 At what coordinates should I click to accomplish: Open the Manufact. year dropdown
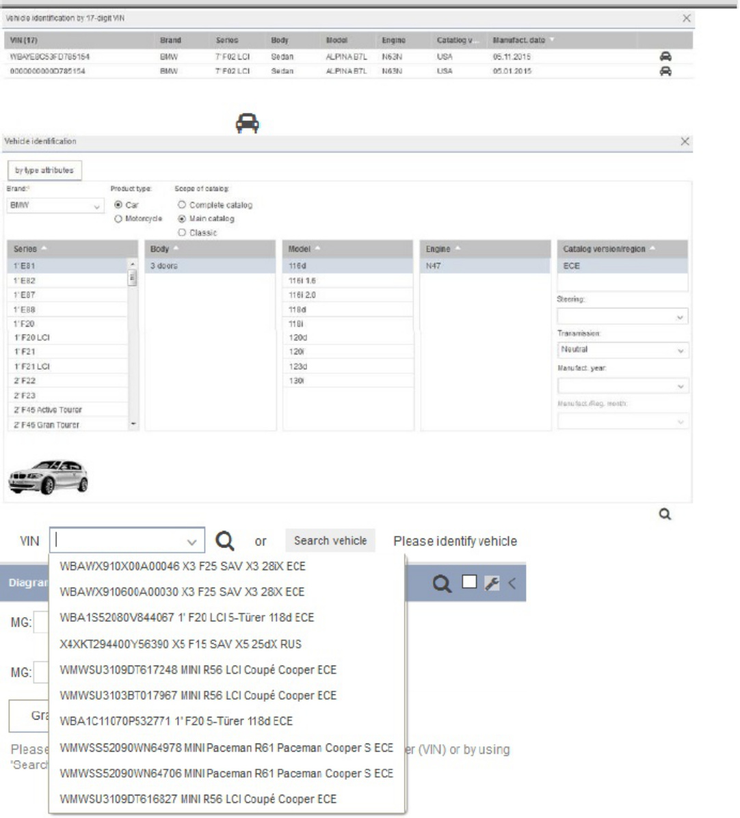pyautogui.click(x=622, y=386)
